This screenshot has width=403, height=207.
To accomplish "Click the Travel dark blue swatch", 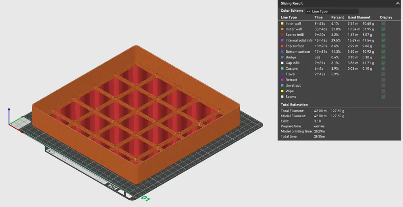I will pos(282,74).
